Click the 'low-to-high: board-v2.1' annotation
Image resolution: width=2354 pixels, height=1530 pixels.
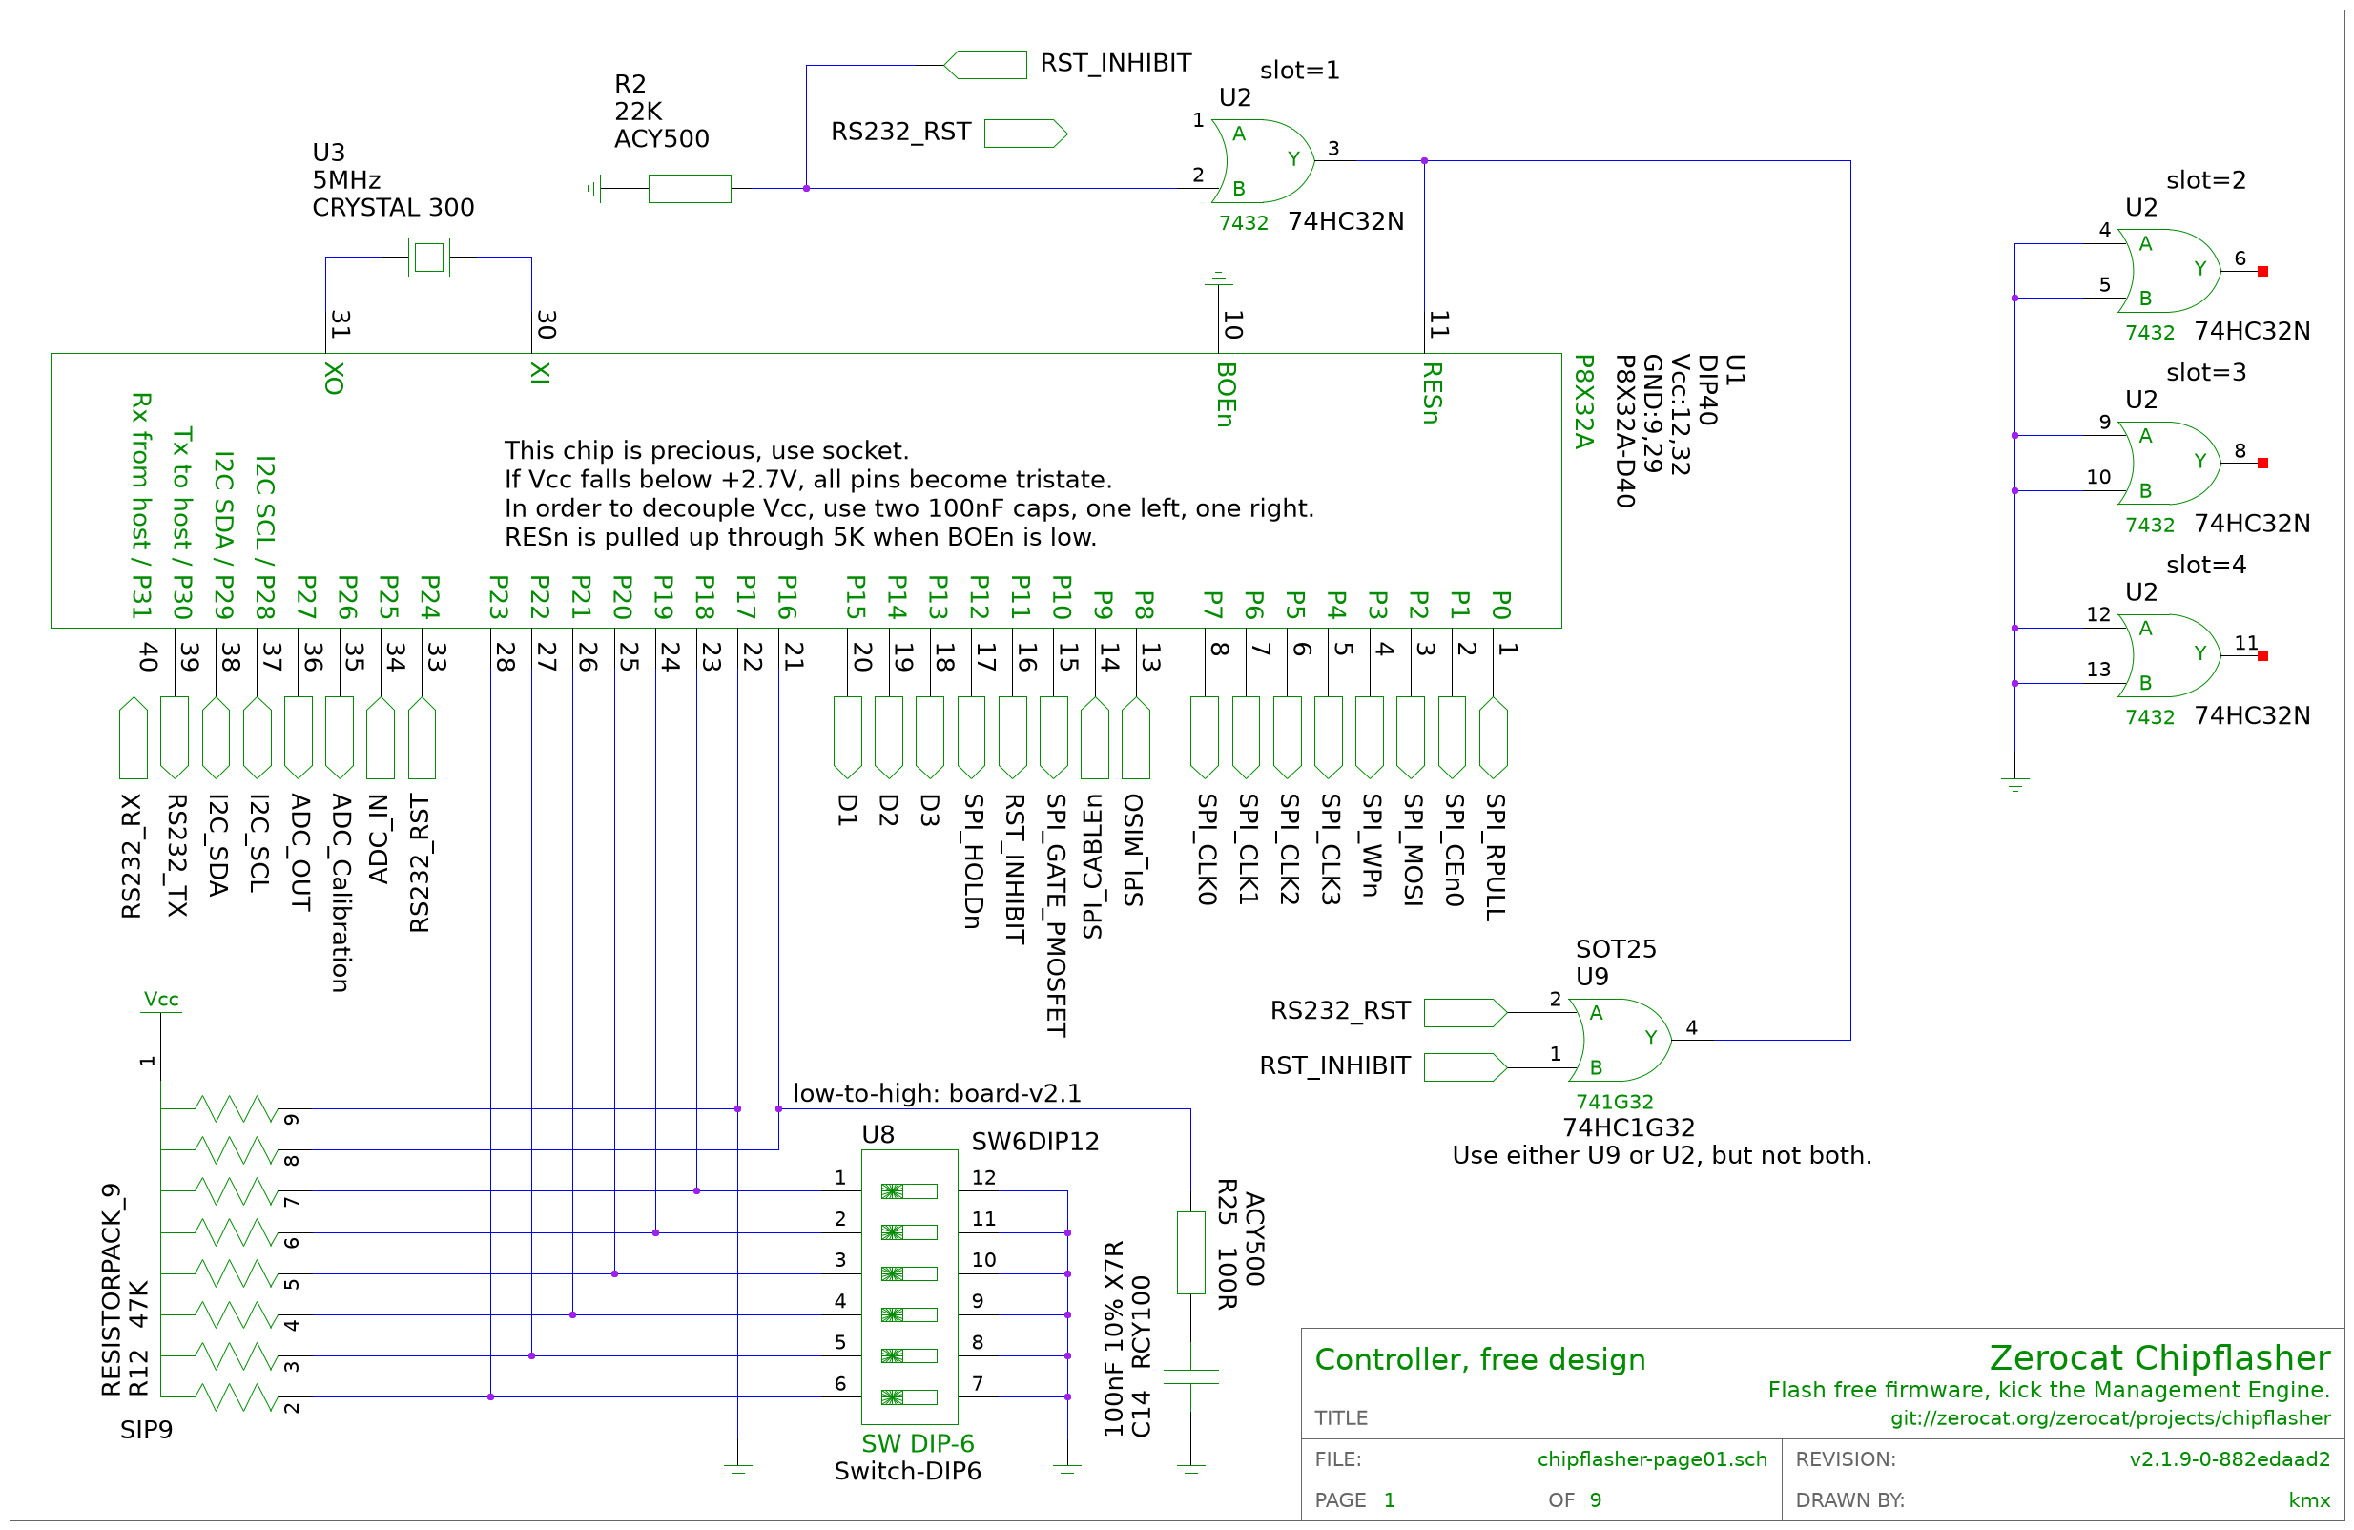[937, 1094]
